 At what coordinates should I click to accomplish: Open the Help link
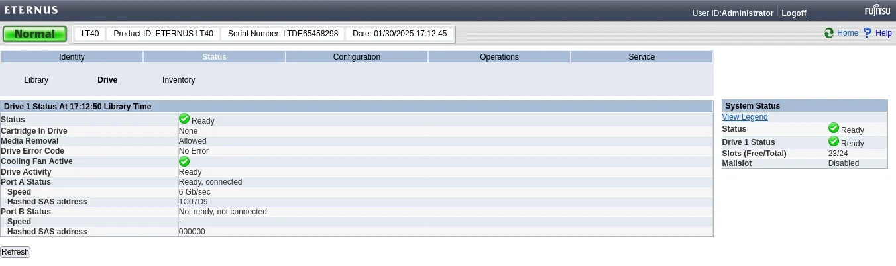click(x=883, y=33)
